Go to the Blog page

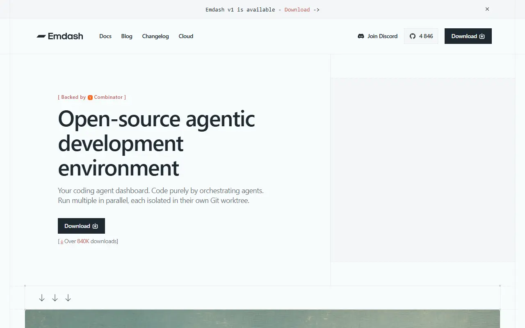coord(127,36)
